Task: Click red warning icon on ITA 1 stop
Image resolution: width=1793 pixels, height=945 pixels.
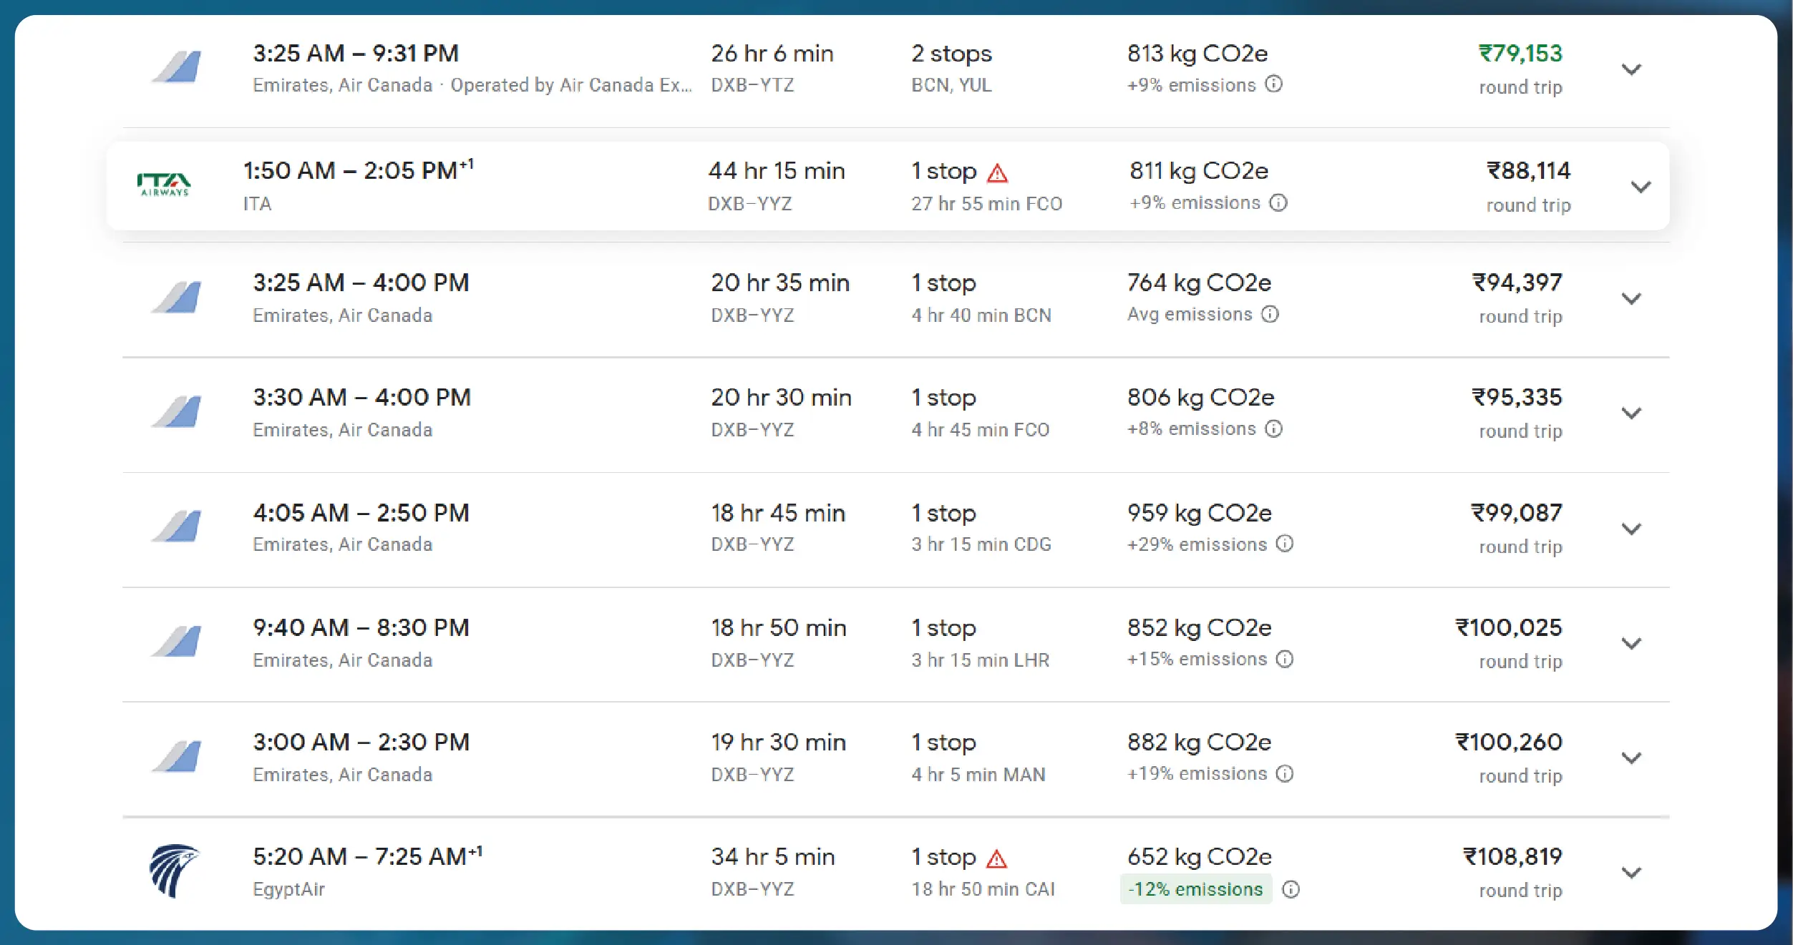Action: [997, 172]
